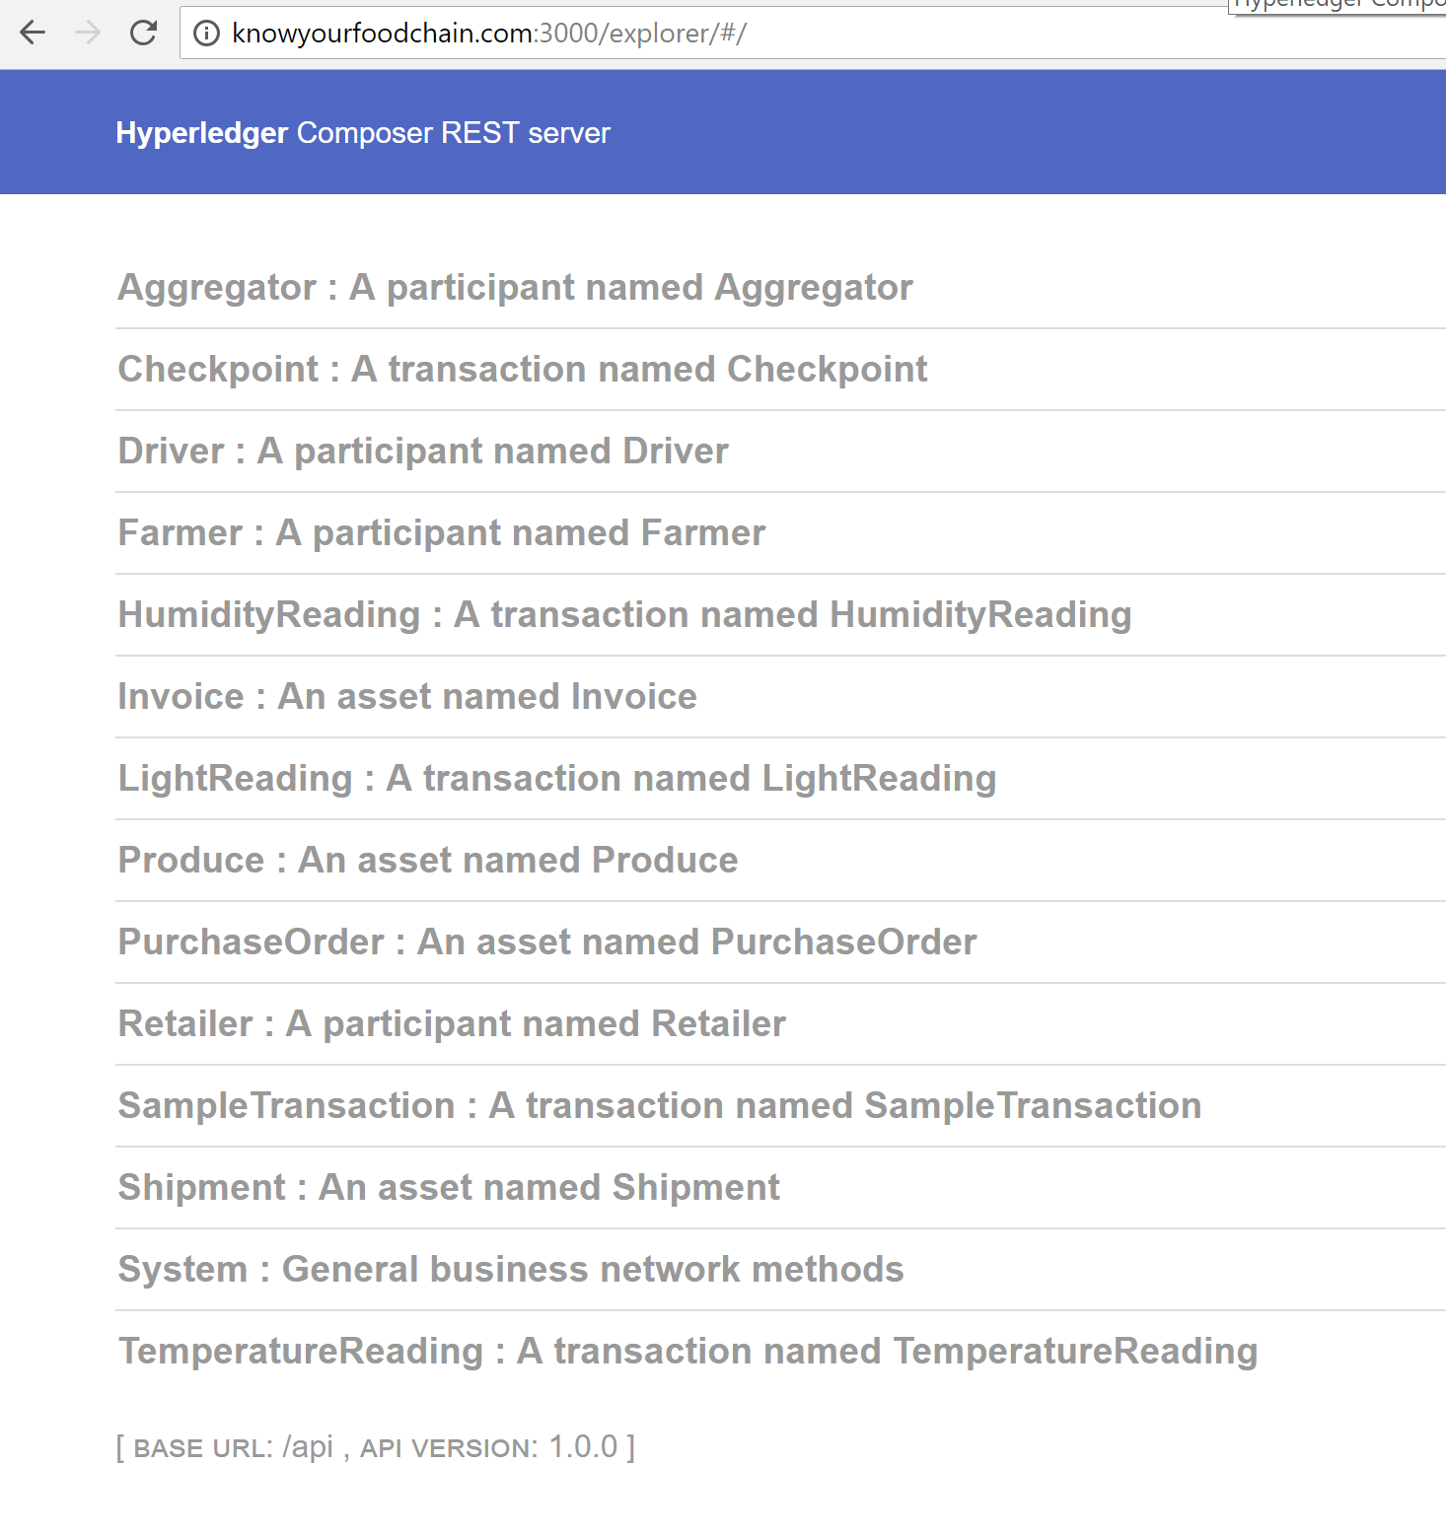Expand the Aggregator participant API section
The height and width of the screenshot is (1536, 1446).
click(x=514, y=287)
